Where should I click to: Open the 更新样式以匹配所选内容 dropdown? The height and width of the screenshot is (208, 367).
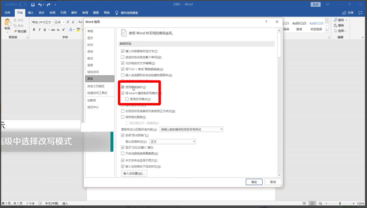point(221,130)
